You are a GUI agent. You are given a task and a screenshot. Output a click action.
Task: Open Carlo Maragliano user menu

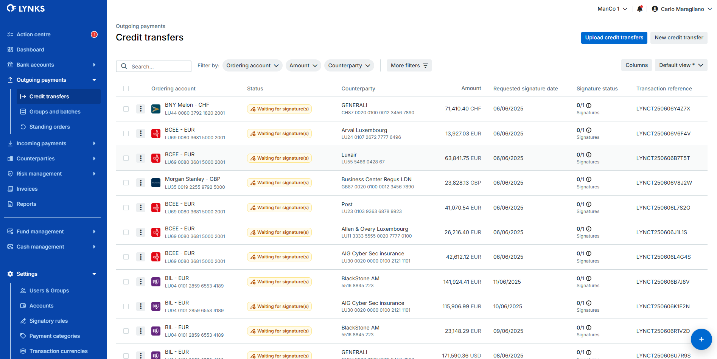point(682,9)
